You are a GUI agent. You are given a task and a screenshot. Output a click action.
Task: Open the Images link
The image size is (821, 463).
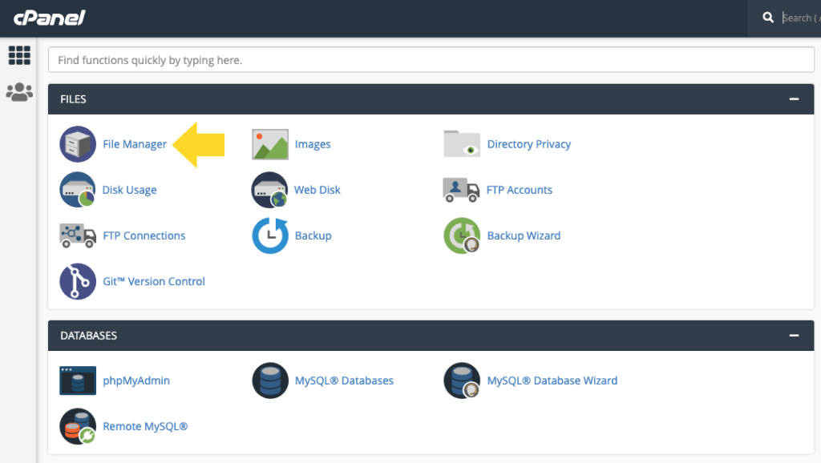tap(313, 144)
